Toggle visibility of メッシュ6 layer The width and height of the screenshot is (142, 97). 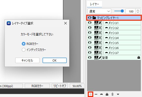90,47
